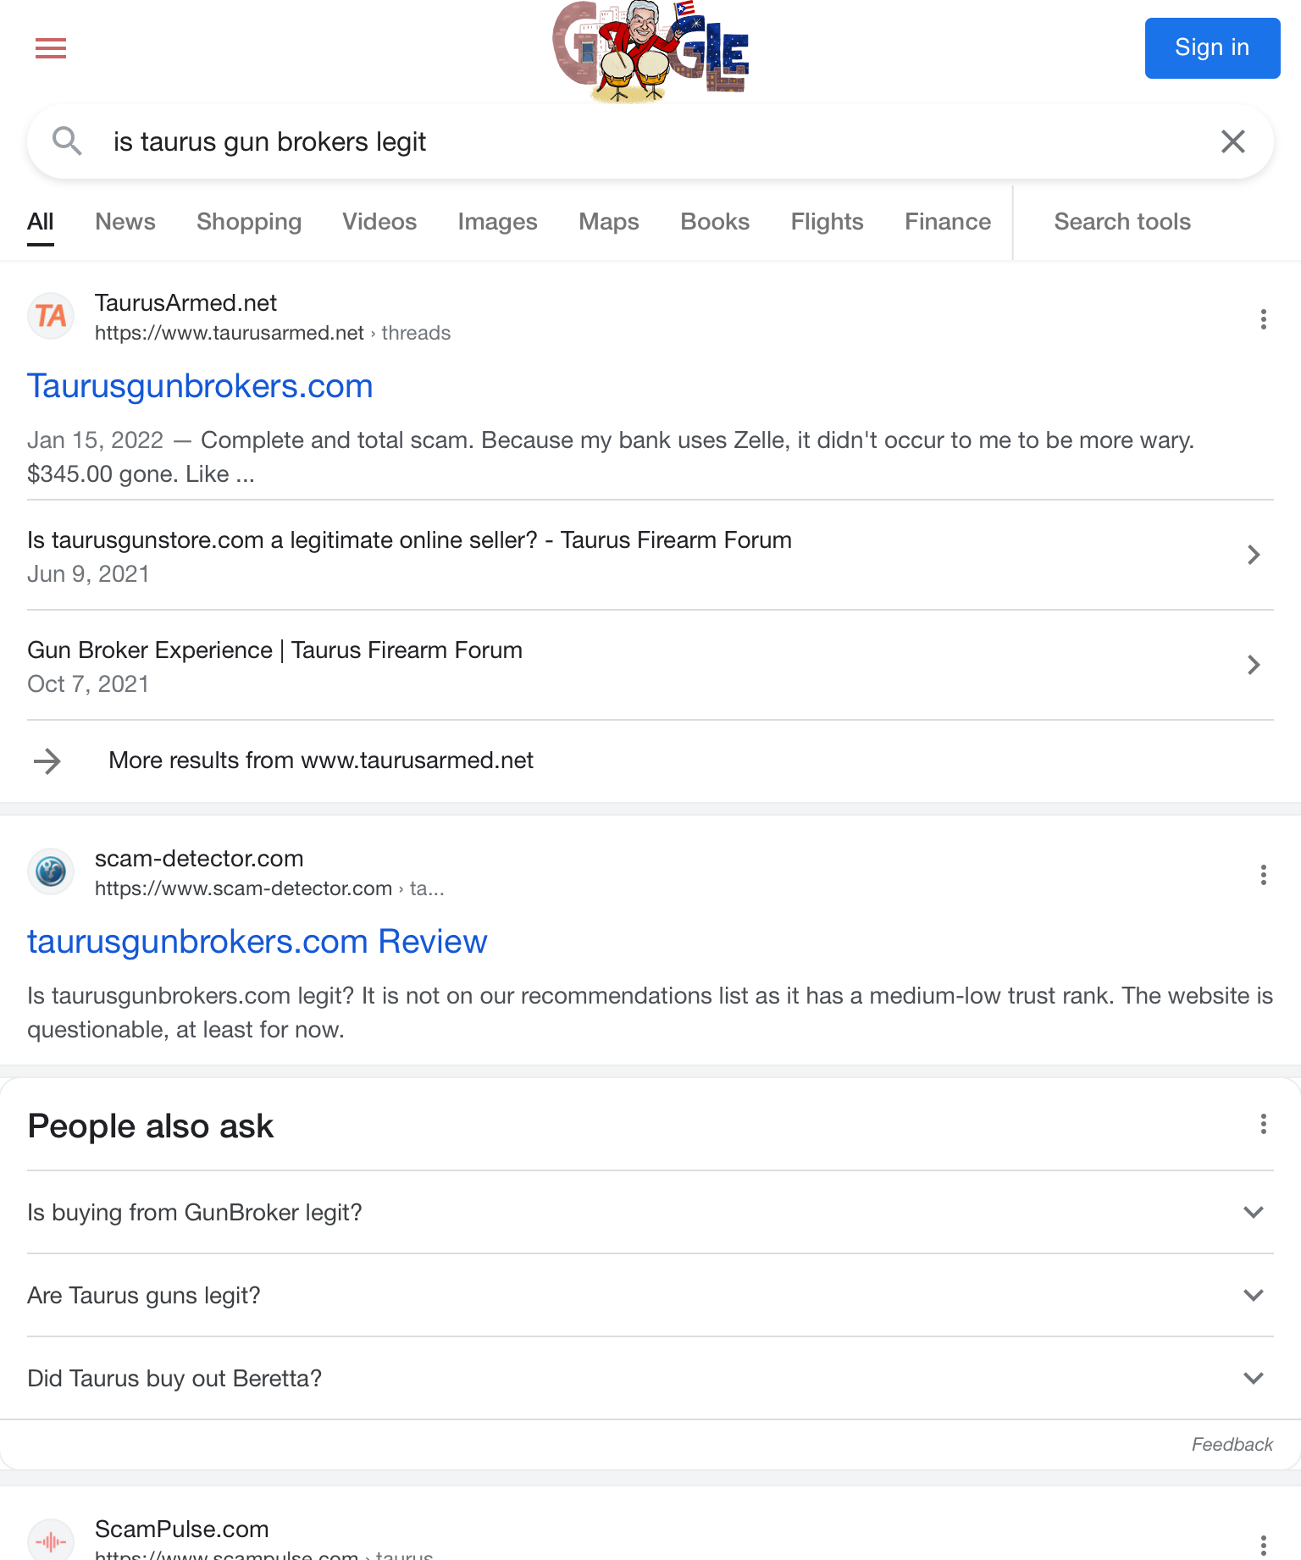
Task: Open Search tools
Action: (x=1122, y=222)
